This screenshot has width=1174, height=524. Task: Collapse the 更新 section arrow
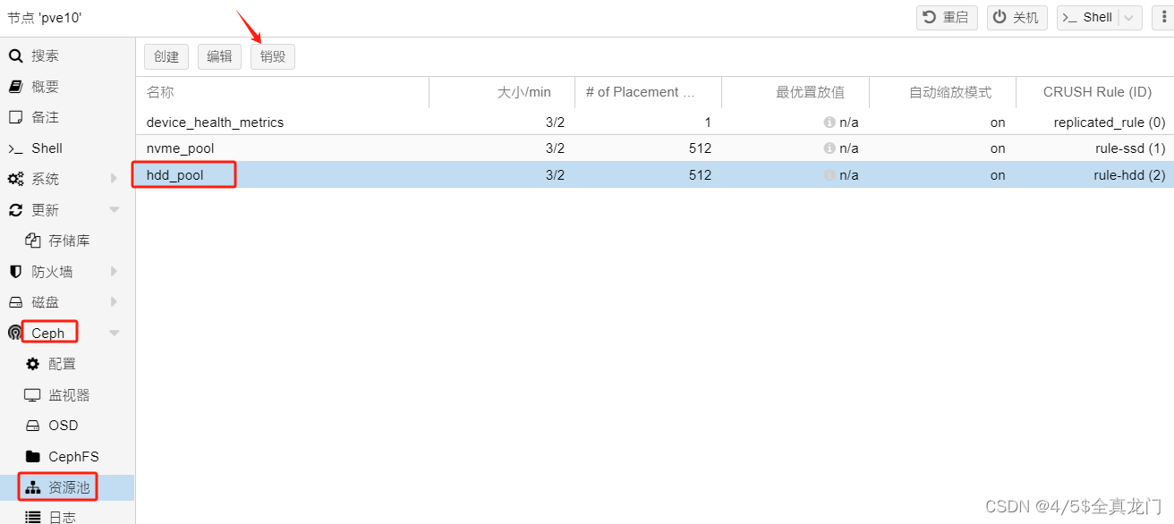coord(114,210)
